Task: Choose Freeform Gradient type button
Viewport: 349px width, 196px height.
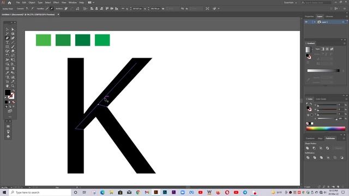Action: pyautogui.click(x=332, y=49)
